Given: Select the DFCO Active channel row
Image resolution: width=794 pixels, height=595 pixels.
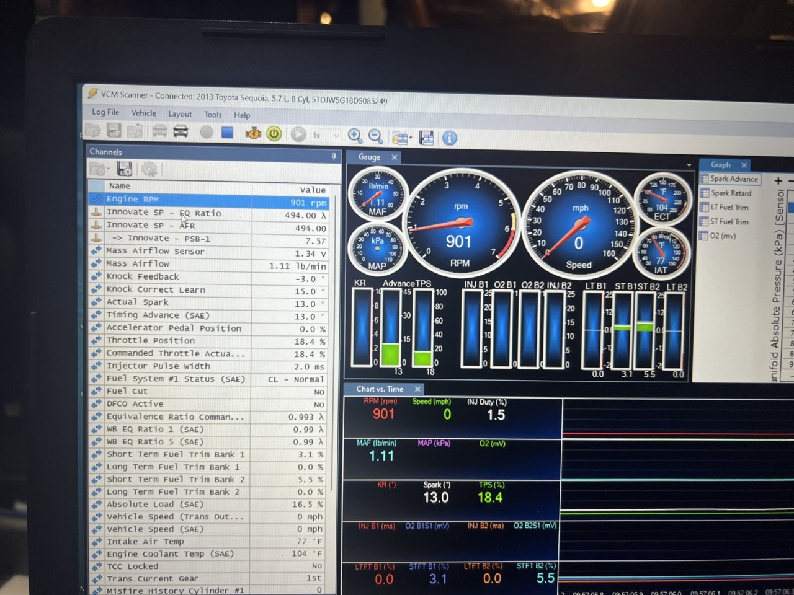Looking at the screenshot, I should [x=208, y=404].
